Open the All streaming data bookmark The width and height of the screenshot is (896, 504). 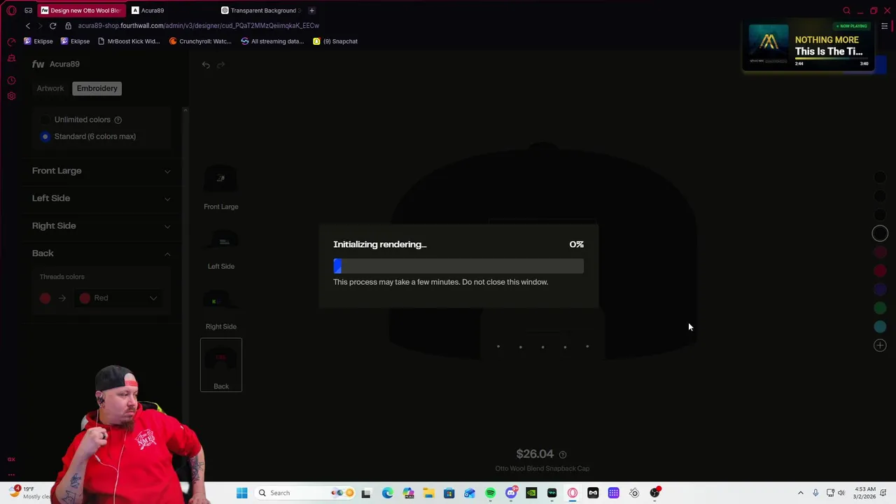coord(272,41)
